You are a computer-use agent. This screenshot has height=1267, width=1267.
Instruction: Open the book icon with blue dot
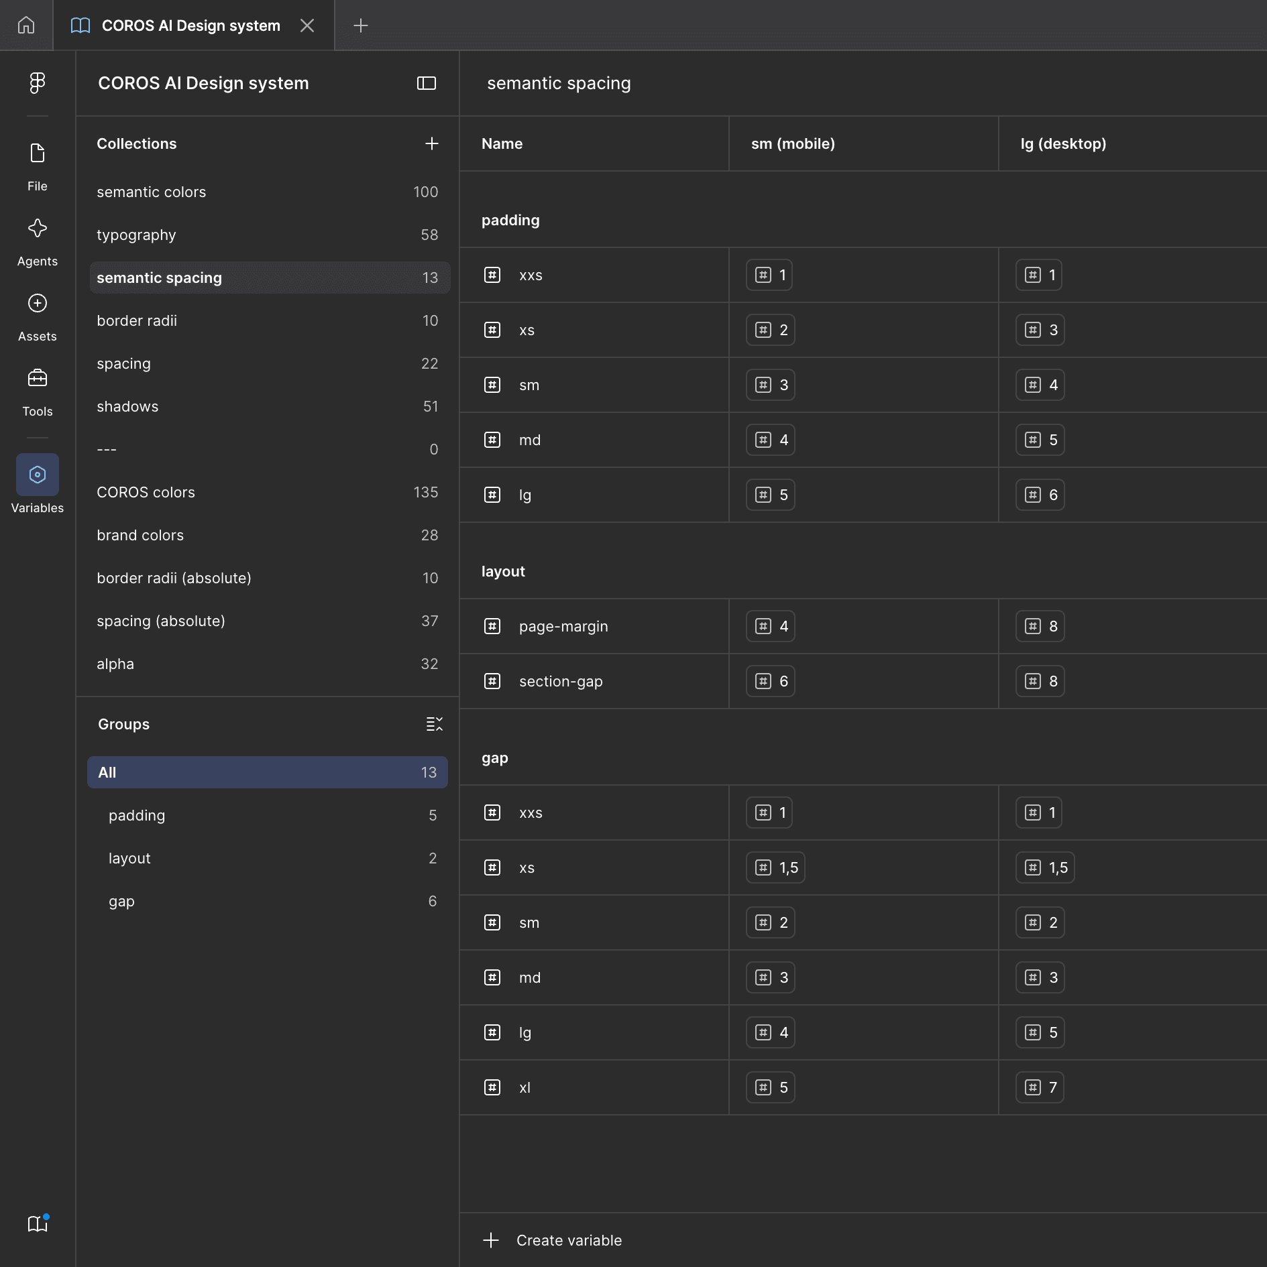coord(38,1223)
